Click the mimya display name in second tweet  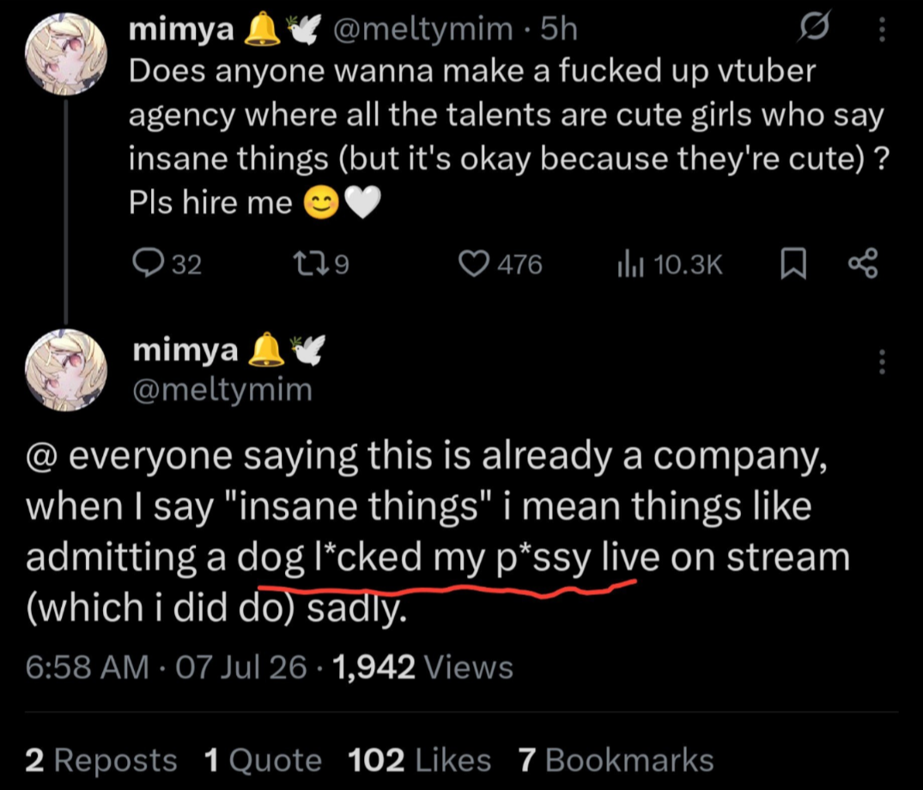point(185,349)
